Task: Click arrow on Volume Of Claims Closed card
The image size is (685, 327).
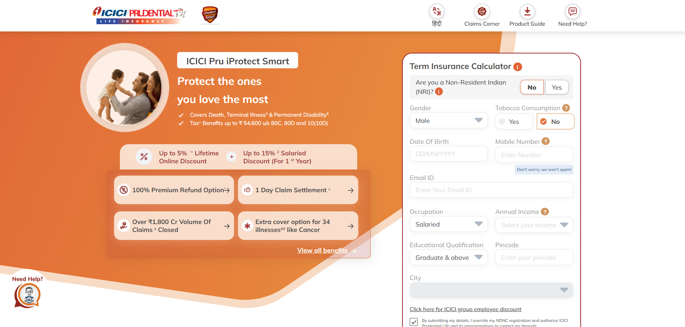Action: (x=227, y=226)
